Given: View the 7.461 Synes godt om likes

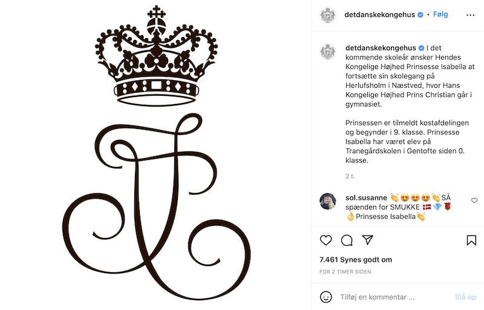Looking at the screenshot, I should pyautogui.click(x=356, y=260).
